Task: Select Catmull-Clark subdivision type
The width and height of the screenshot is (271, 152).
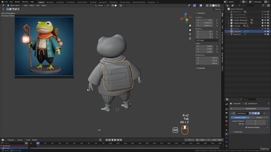Action: [240, 117]
